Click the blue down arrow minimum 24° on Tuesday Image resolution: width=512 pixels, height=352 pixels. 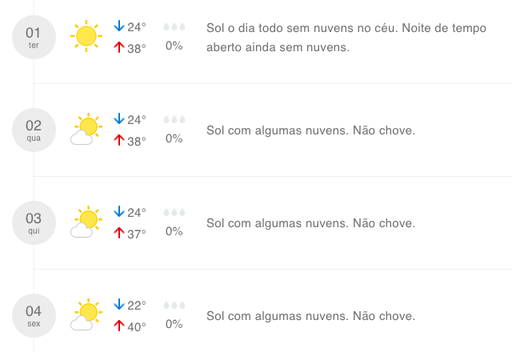coord(119,26)
